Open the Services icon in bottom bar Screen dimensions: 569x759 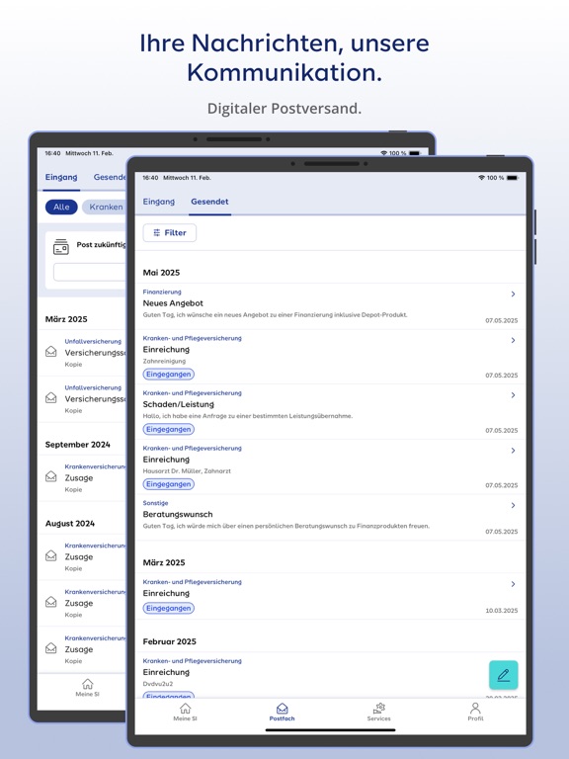click(379, 709)
